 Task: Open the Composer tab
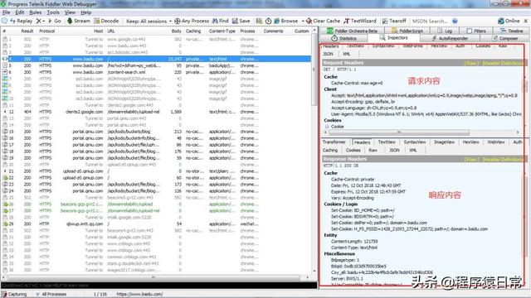(x=505, y=38)
